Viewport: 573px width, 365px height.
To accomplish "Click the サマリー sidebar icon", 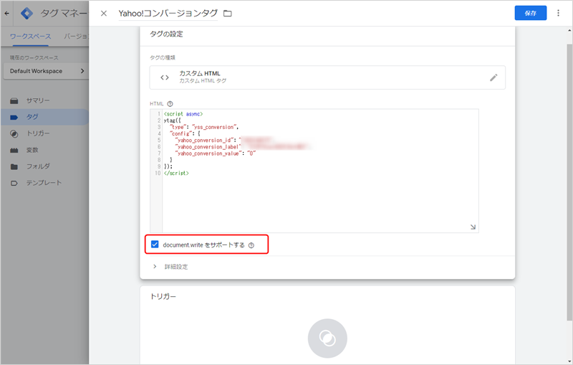I will point(14,101).
